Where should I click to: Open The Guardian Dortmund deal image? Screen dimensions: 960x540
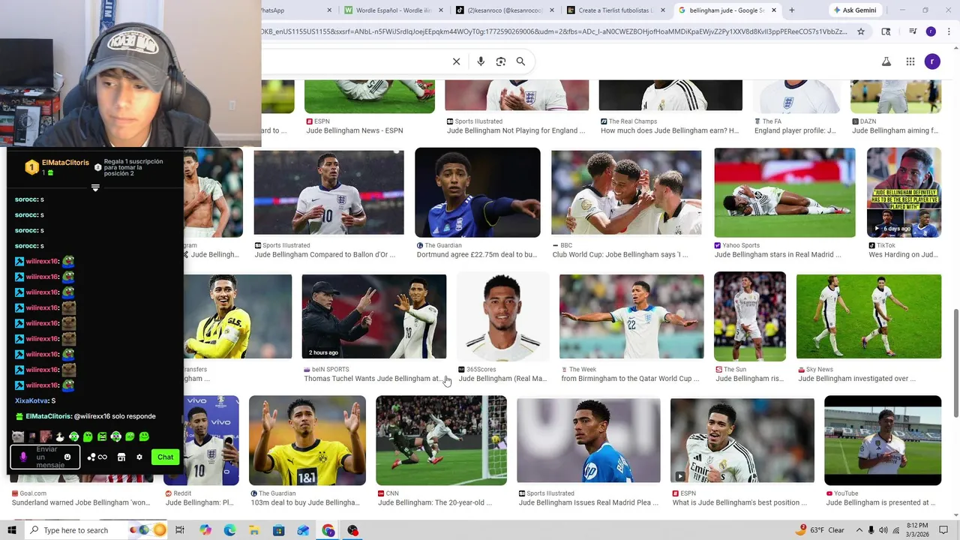(478, 193)
